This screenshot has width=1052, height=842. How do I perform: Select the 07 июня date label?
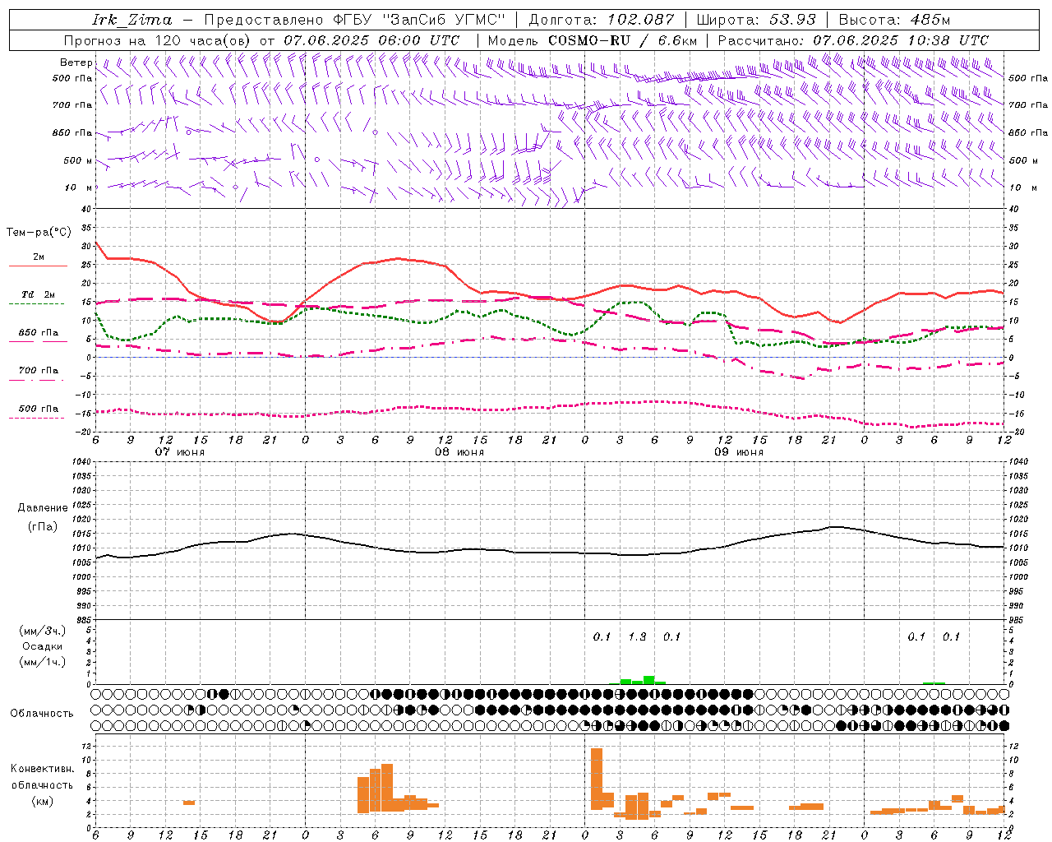point(180,451)
